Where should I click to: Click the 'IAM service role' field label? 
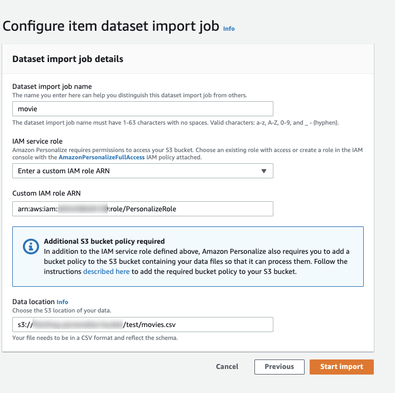(x=37, y=142)
